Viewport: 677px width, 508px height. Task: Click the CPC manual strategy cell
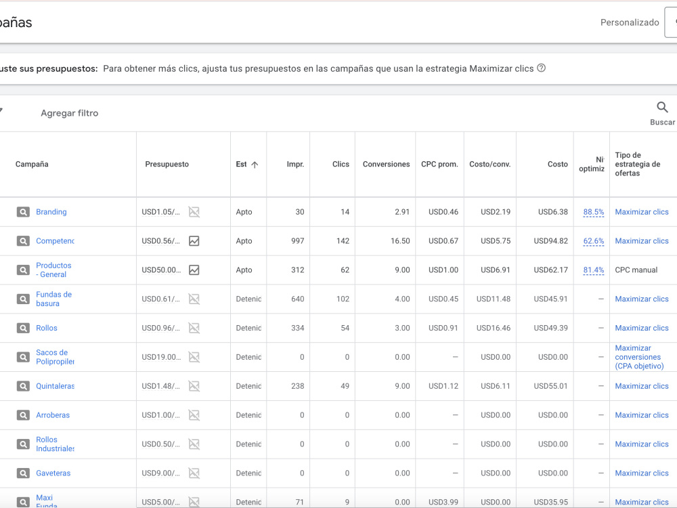(x=636, y=270)
